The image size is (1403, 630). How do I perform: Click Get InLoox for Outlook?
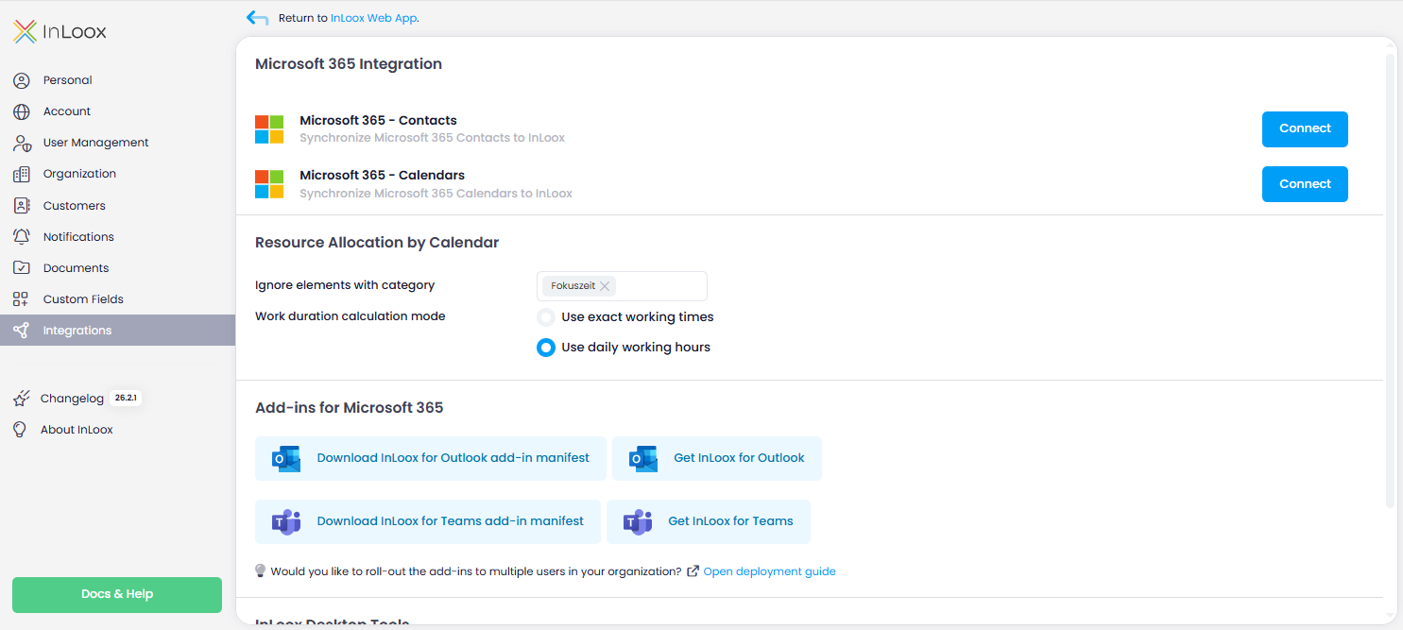tap(717, 458)
